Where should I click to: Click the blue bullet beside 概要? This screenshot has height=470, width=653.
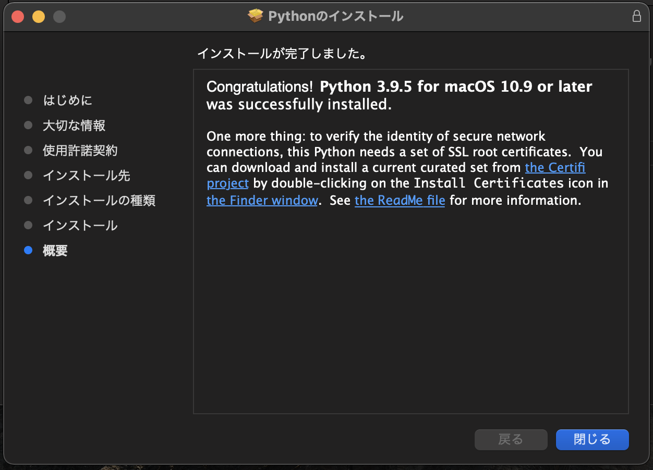click(28, 251)
